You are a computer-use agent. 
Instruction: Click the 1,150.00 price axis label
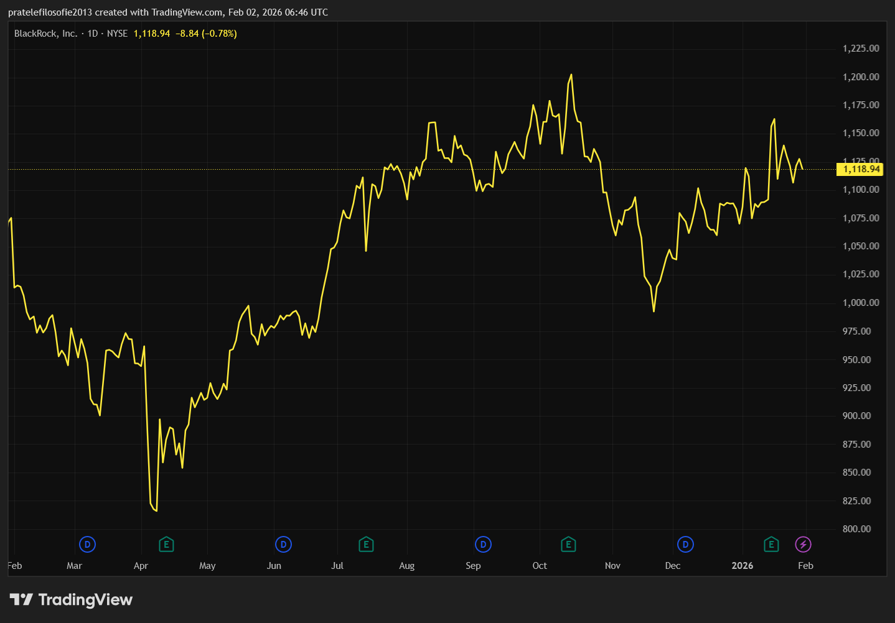click(x=861, y=133)
